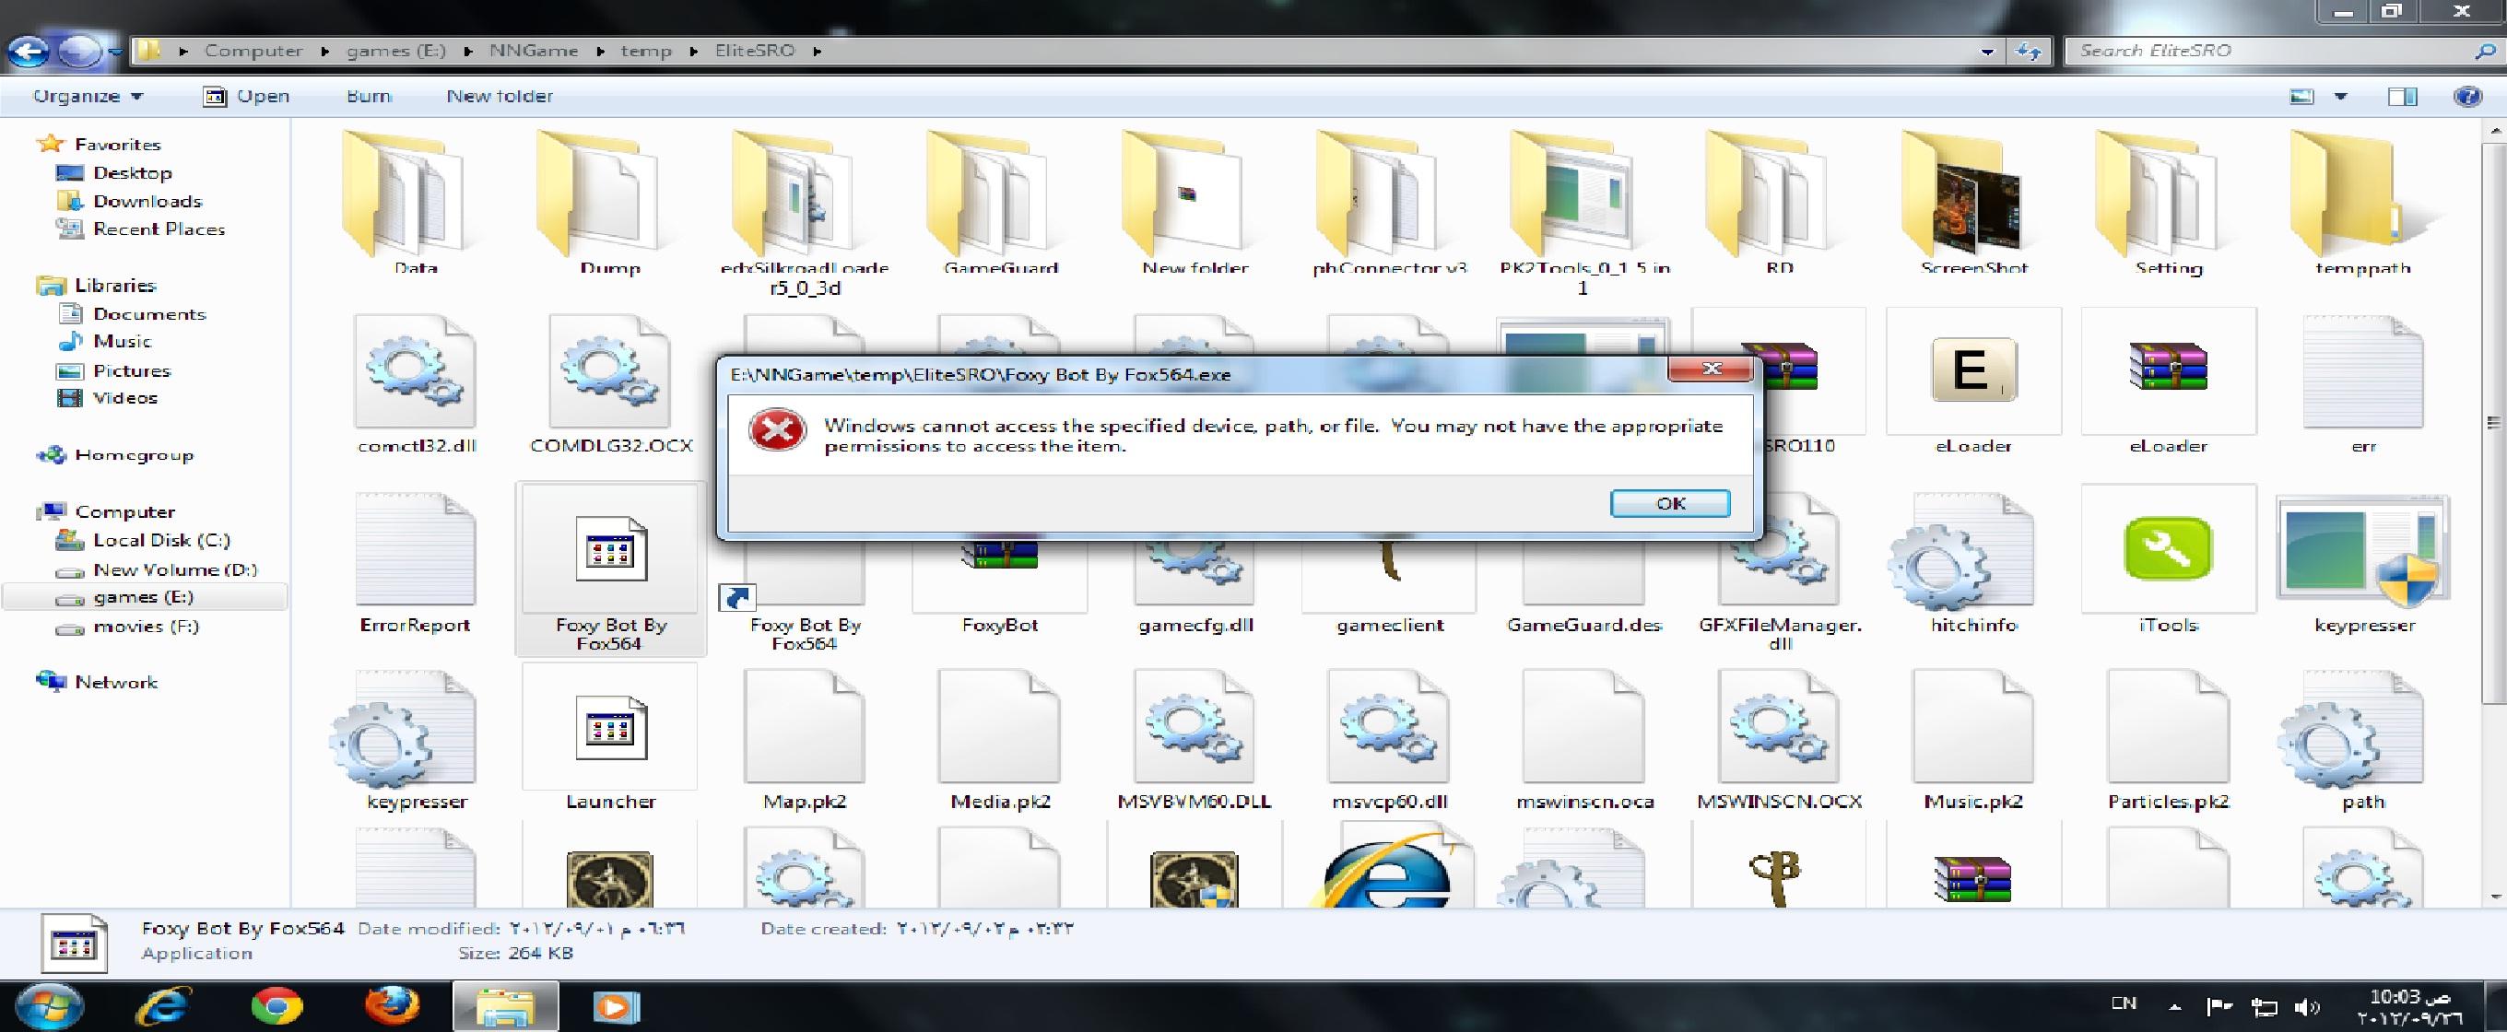Open the Videos library

[x=124, y=398]
